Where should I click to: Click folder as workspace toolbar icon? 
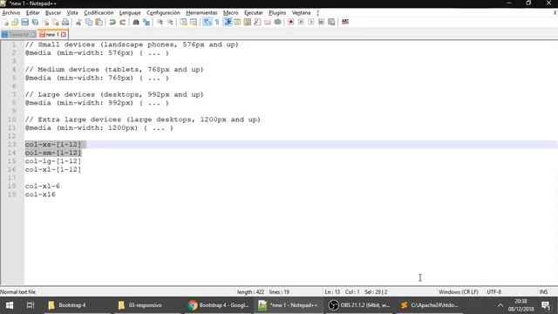(x=268, y=22)
